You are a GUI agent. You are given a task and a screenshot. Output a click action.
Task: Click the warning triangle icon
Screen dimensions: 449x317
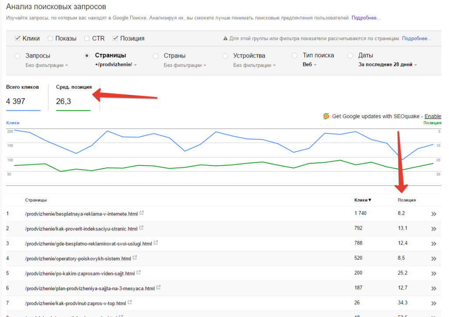click(x=225, y=38)
